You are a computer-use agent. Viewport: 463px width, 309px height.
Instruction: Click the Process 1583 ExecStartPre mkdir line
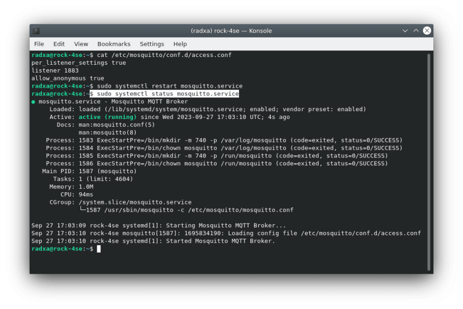click(x=224, y=140)
